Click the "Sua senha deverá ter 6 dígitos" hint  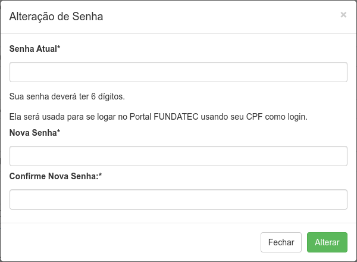click(67, 96)
